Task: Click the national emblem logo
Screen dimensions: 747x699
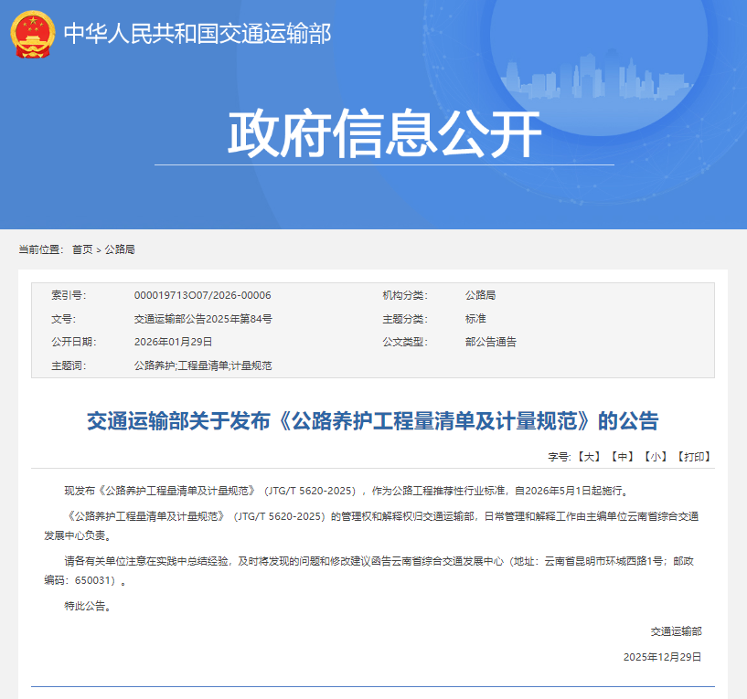Action: click(x=32, y=35)
